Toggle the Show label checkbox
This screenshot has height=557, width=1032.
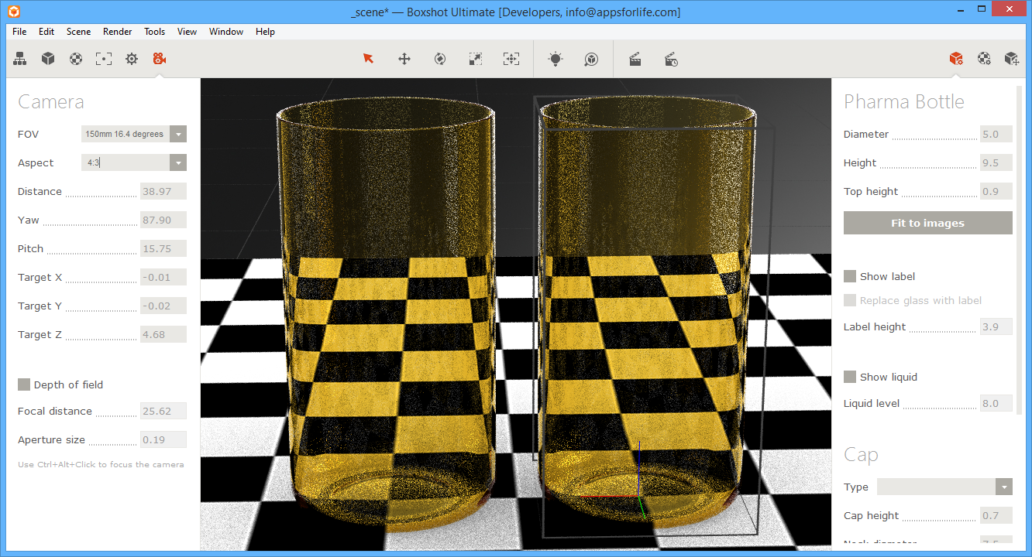pos(850,276)
